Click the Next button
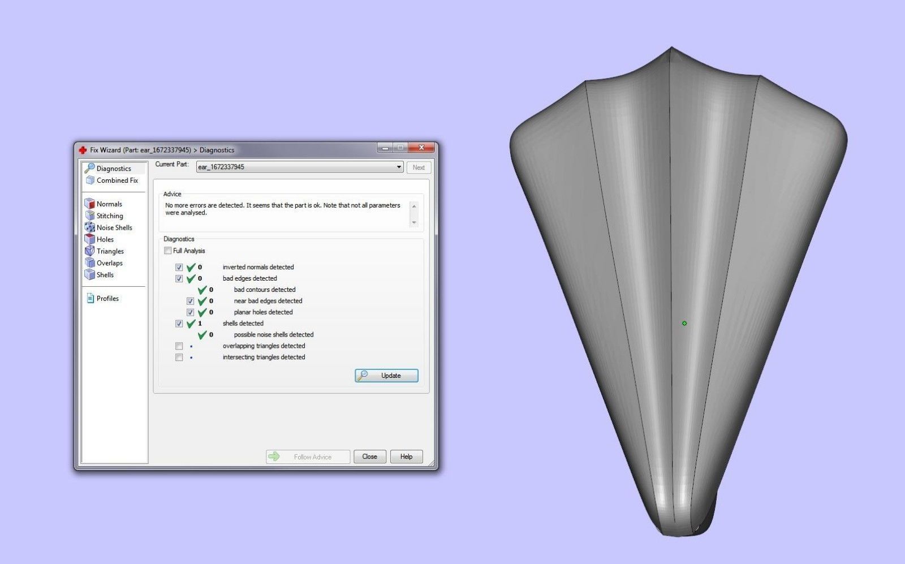The image size is (905, 564). [419, 167]
